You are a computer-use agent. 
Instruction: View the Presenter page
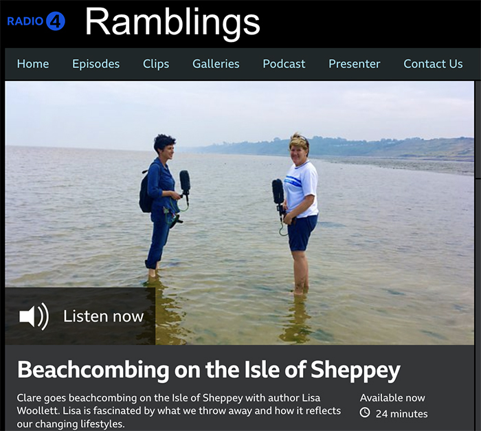coord(355,64)
